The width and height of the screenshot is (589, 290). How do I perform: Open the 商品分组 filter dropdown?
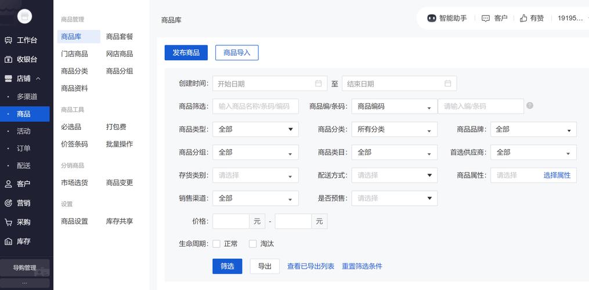click(x=255, y=152)
